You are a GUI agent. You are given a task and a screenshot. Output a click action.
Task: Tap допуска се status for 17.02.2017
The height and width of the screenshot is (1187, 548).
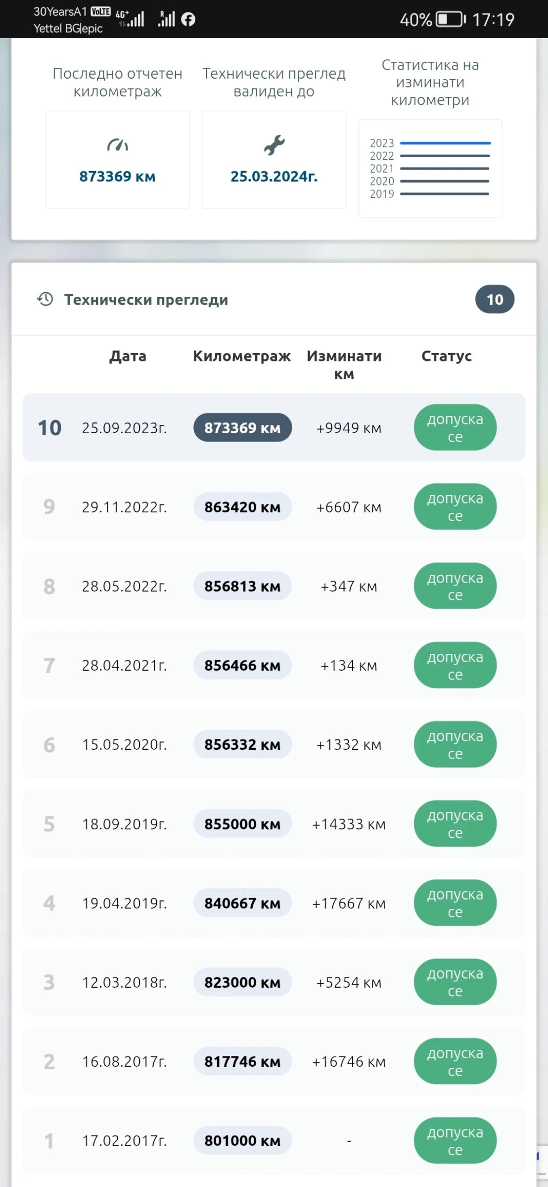click(x=455, y=1141)
